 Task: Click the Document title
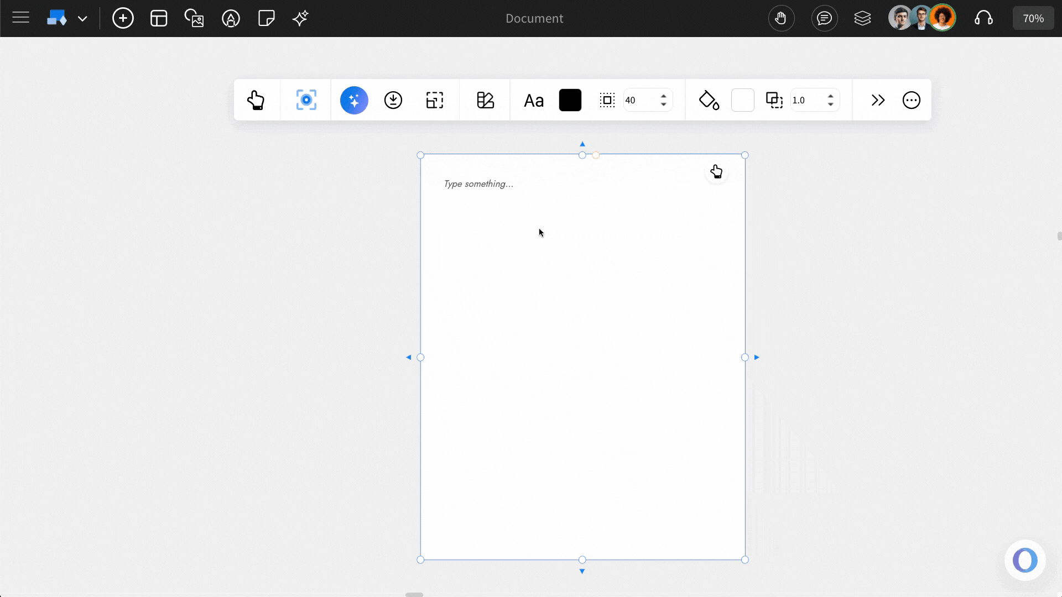pyautogui.click(x=534, y=18)
